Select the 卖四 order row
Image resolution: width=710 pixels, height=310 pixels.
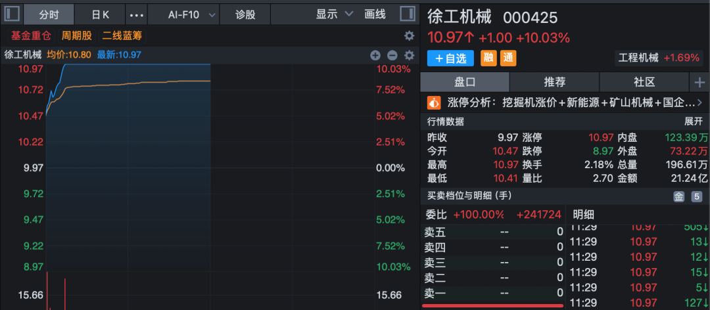492,248
